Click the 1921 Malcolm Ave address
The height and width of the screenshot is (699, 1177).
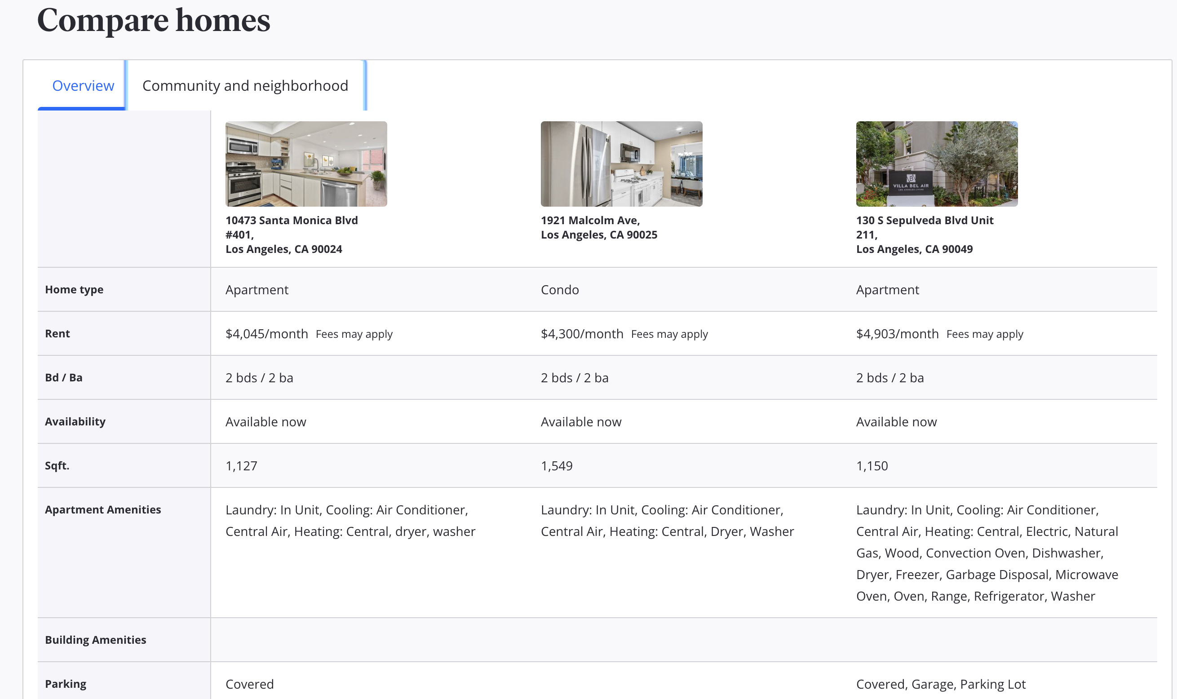click(x=599, y=227)
